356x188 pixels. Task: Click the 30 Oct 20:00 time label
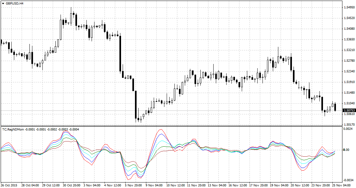click(x=72, y=185)
